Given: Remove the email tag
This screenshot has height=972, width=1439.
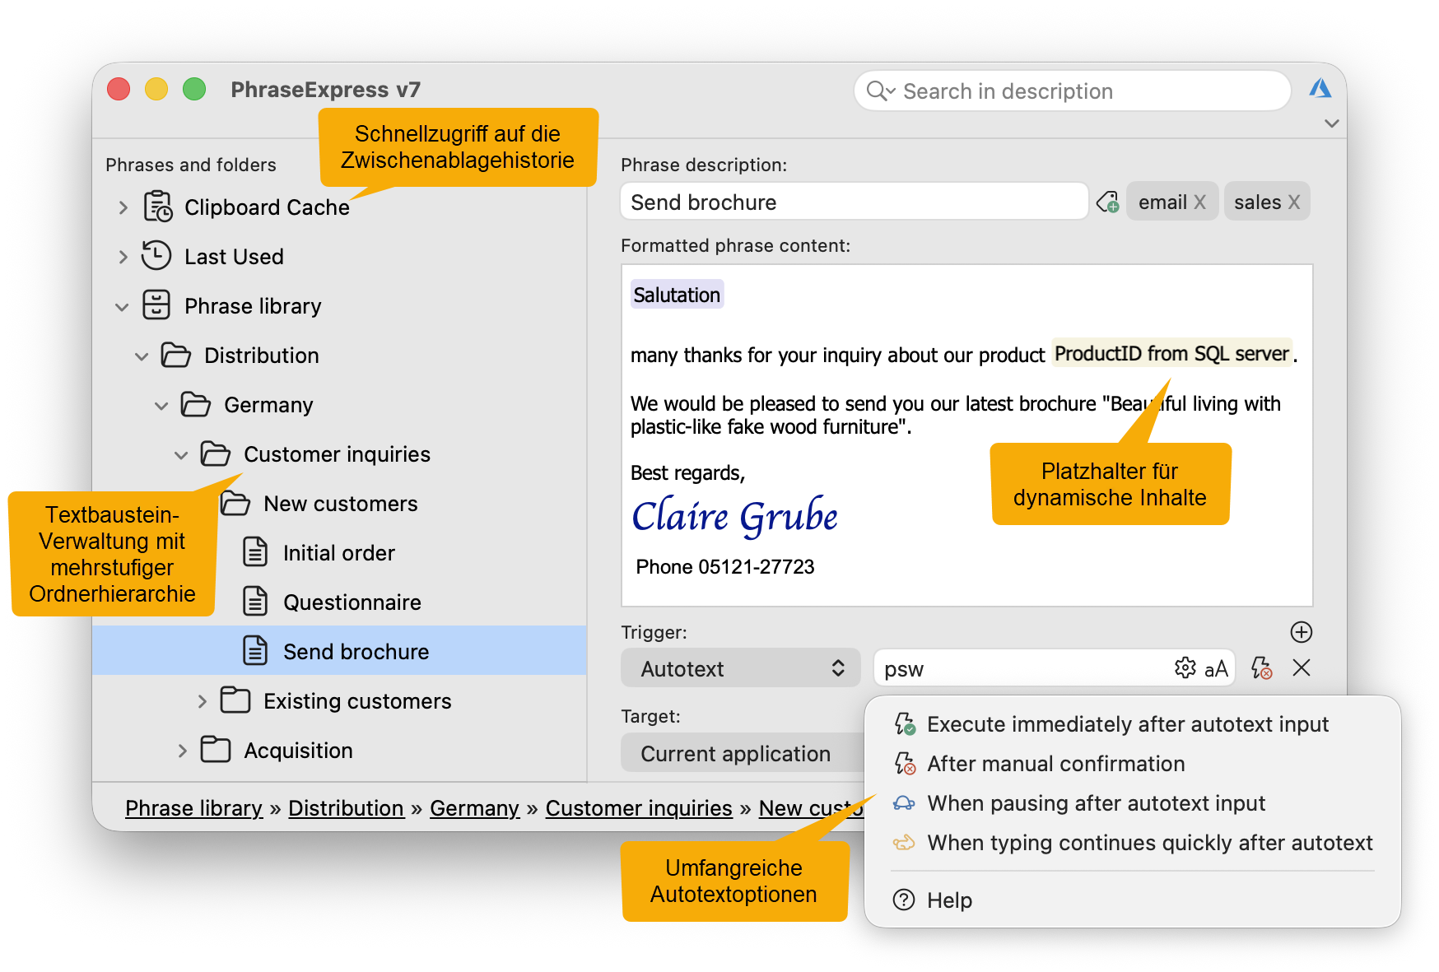Looking at the screenshot, I should tap(1199, 202).
